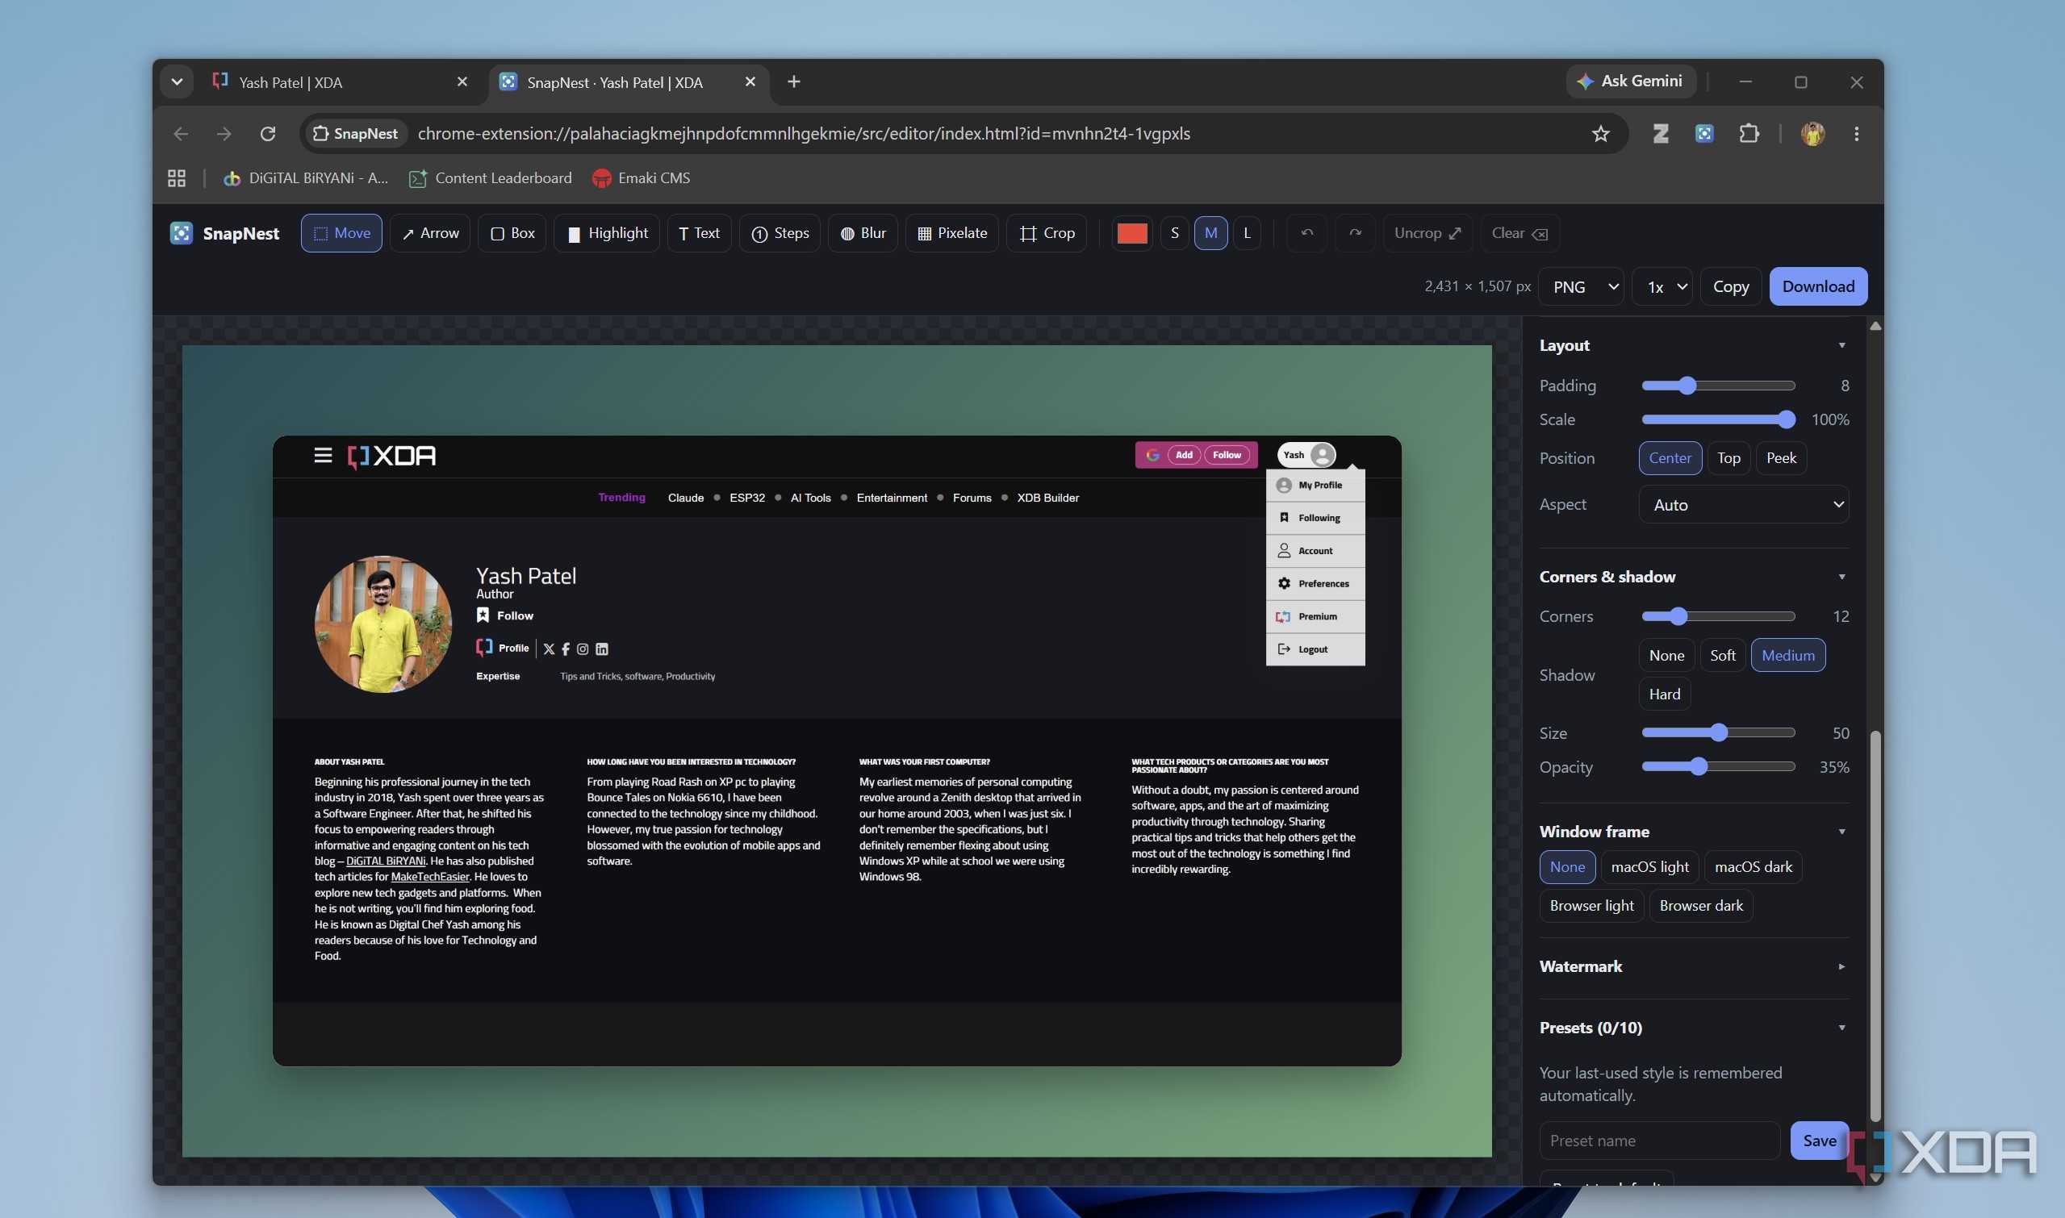Switch to the Yash Patel | XDA tab
Image resolution: width=2065 pixels, height=1218 pixels.
tap(341, 82)
